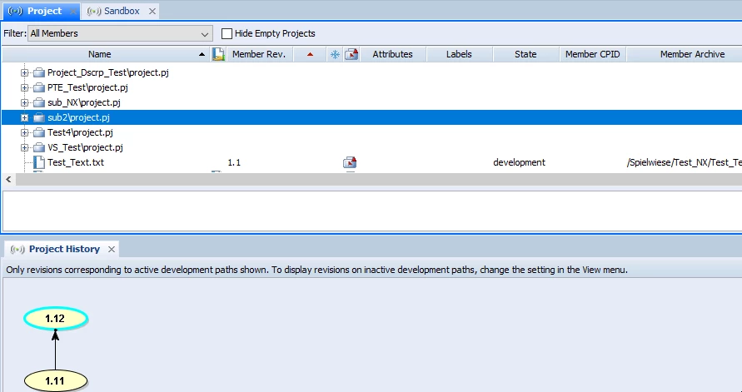The height and width of the screenshot is (392, 742).
Task: Click the /Spielwiese/Test_NX archive path
Action: [x=684, y=162]
